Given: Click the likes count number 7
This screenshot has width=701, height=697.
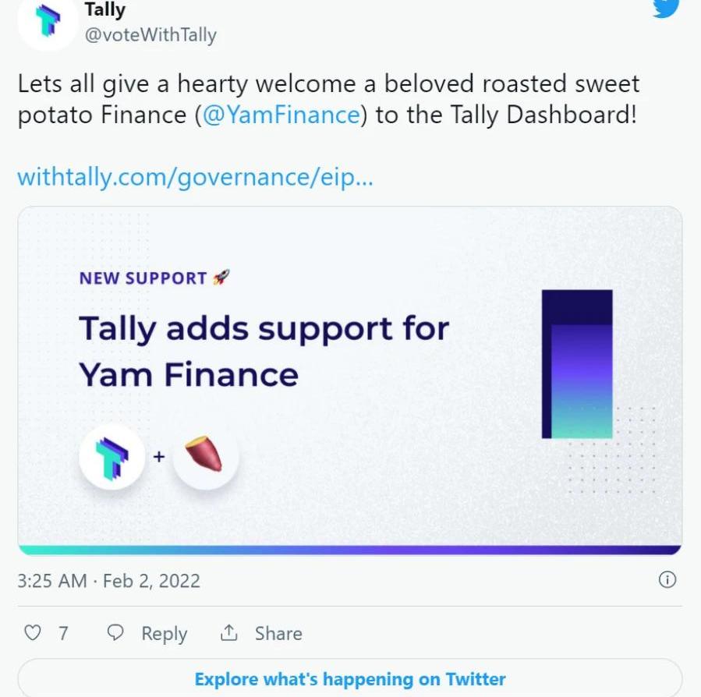Looking at the screenshot, I should [x=63, y=633].
